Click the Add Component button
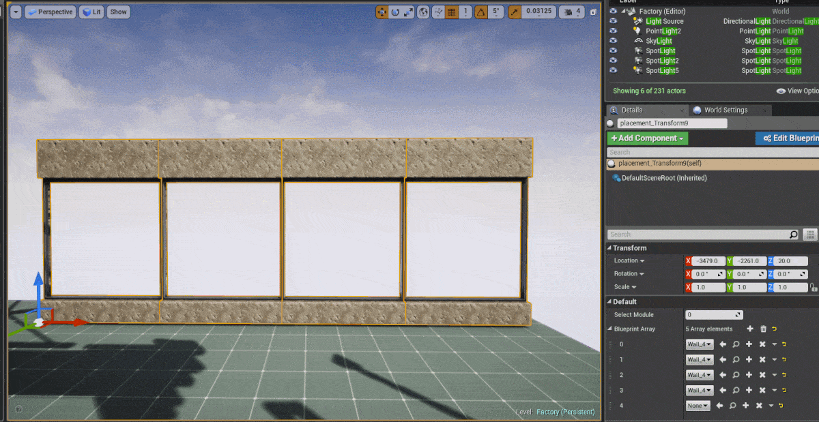Viewport: 819px width, 422px height. [x=648, y=138]
